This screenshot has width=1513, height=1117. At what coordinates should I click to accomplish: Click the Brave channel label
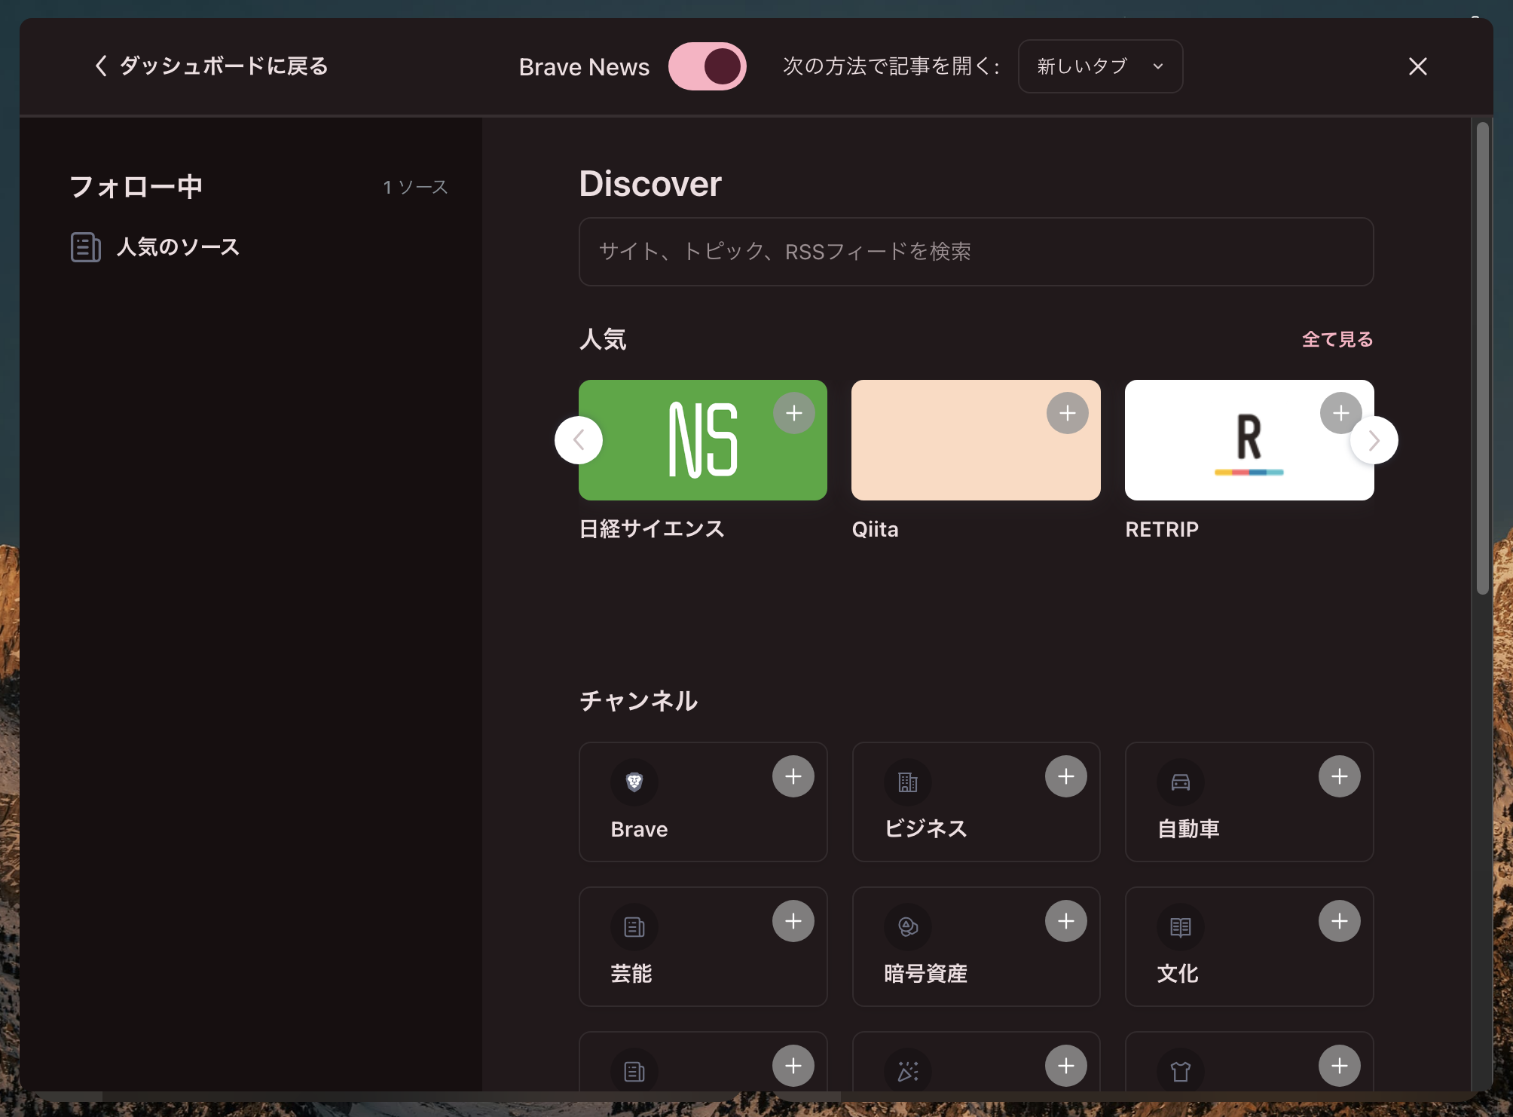click(x=639, y=829)
